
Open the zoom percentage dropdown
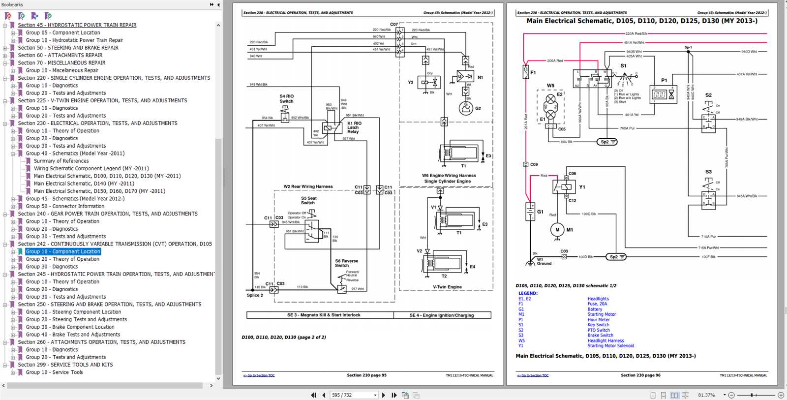(x=725, y=395)
